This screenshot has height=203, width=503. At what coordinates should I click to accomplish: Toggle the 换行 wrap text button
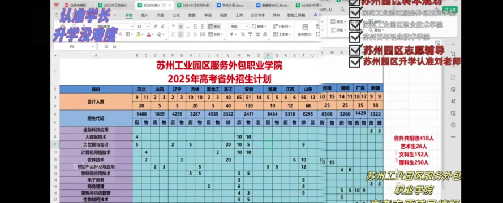(x=214, y=27)
